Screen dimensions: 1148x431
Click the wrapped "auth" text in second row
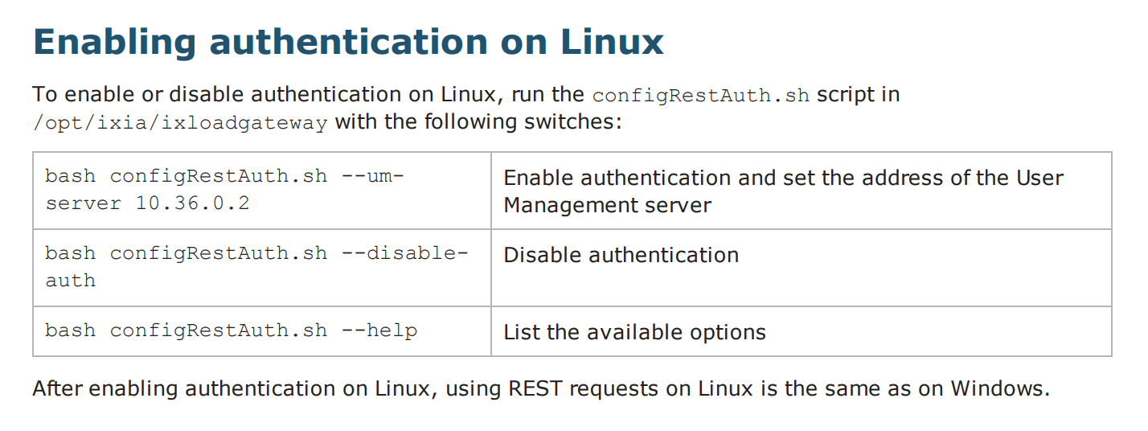coord(70,281)
